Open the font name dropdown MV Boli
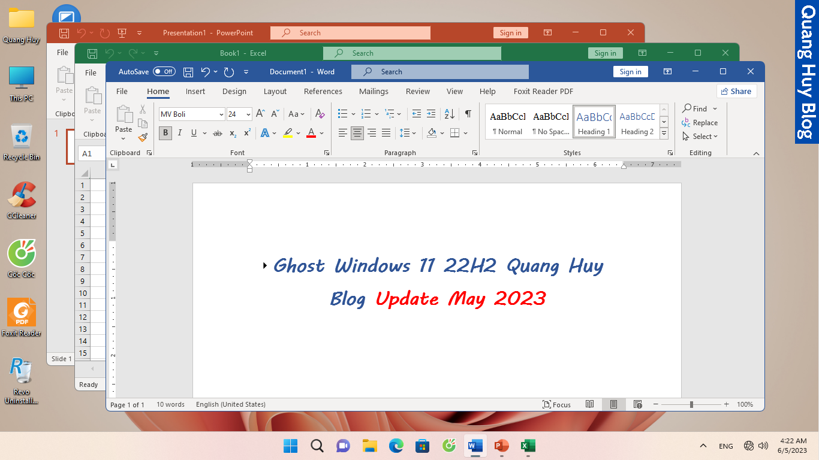The image size is (819, 460). coord(221,114)
